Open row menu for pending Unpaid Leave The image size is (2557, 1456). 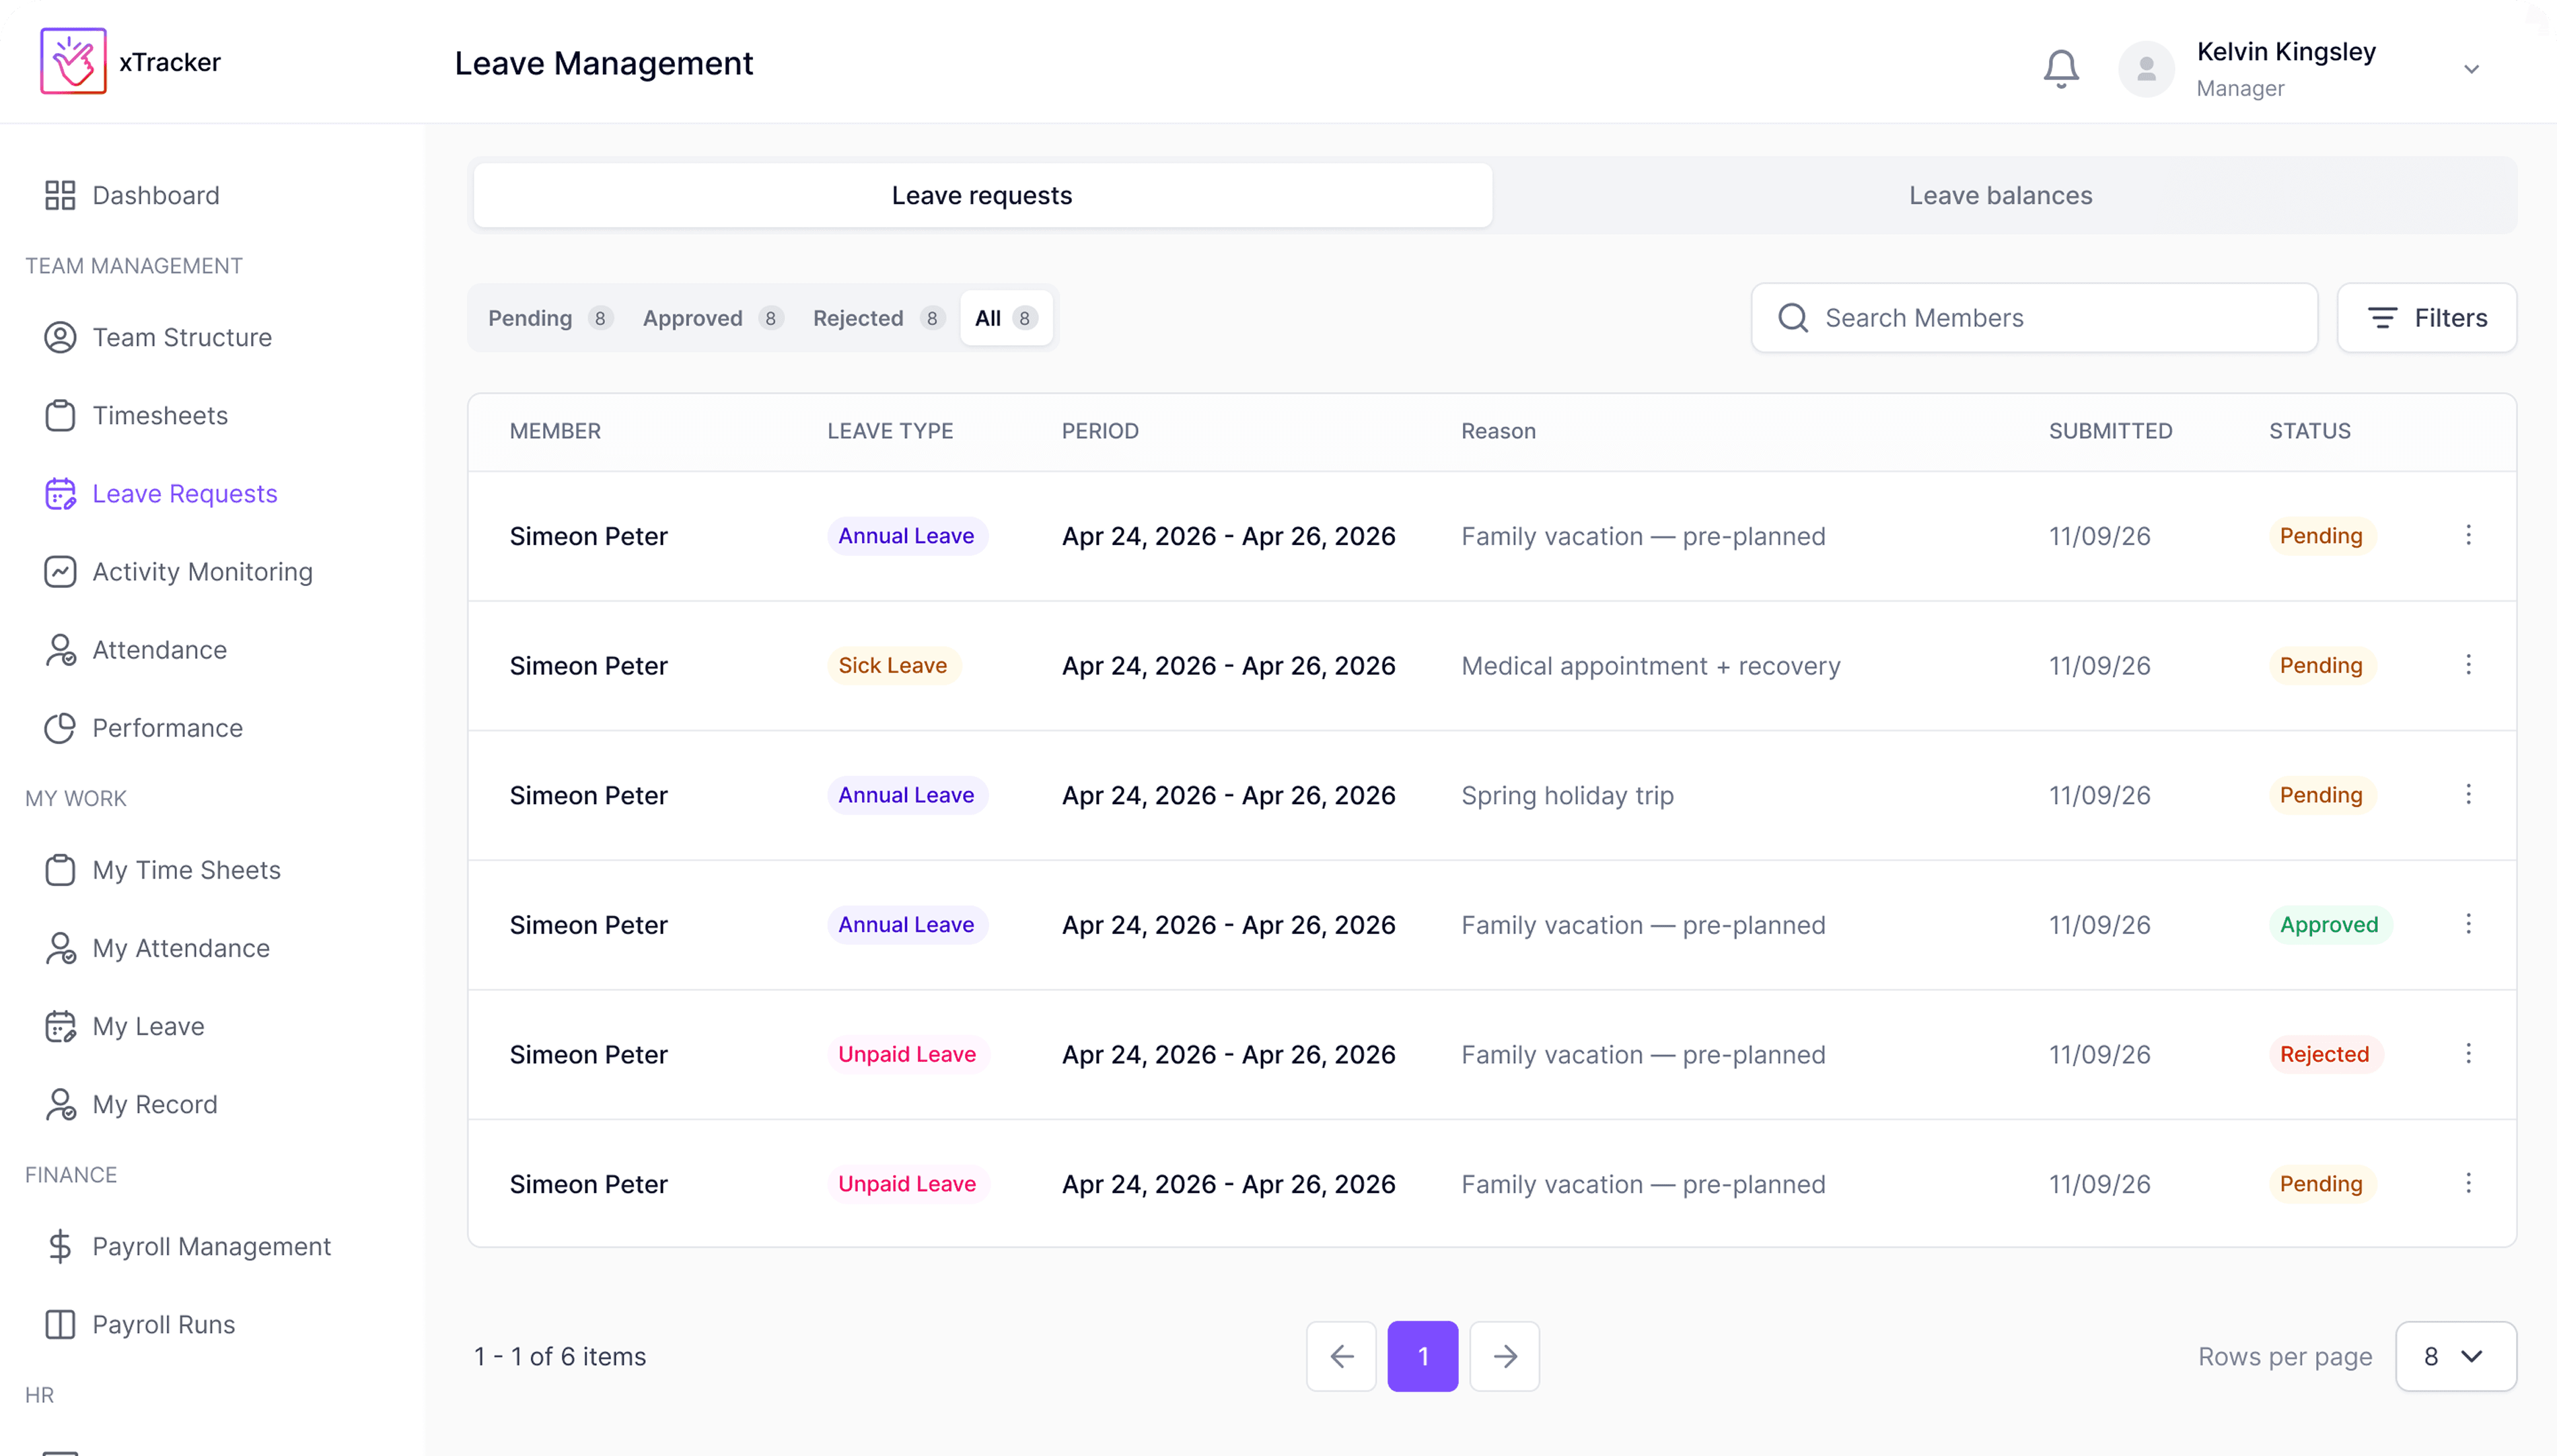click(2467, 1183)
